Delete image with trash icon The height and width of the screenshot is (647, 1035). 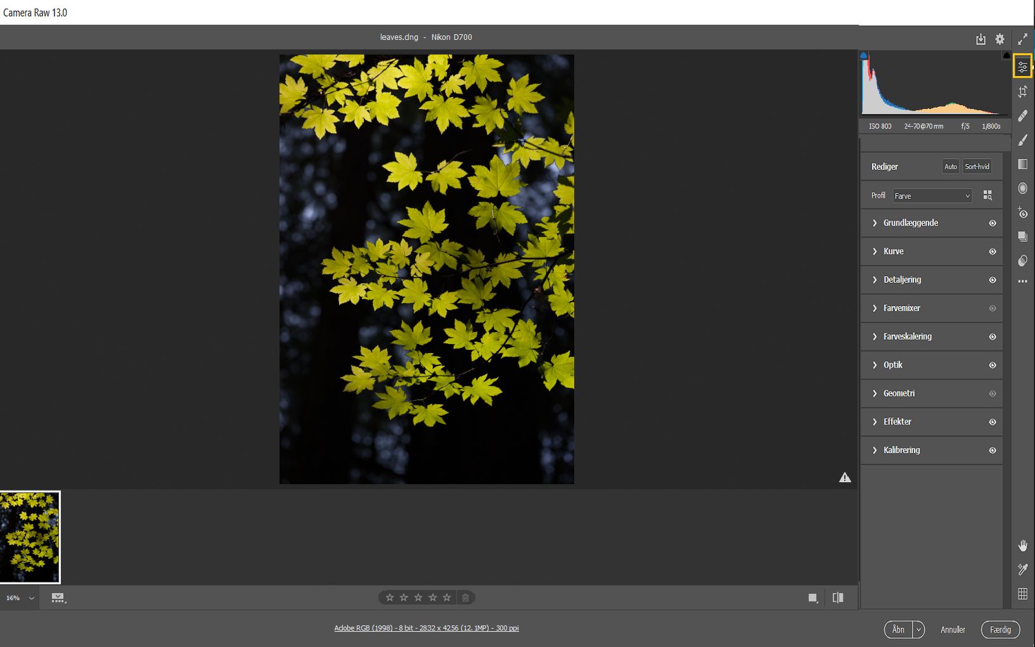pyautogui.click(x=465, y=598)
